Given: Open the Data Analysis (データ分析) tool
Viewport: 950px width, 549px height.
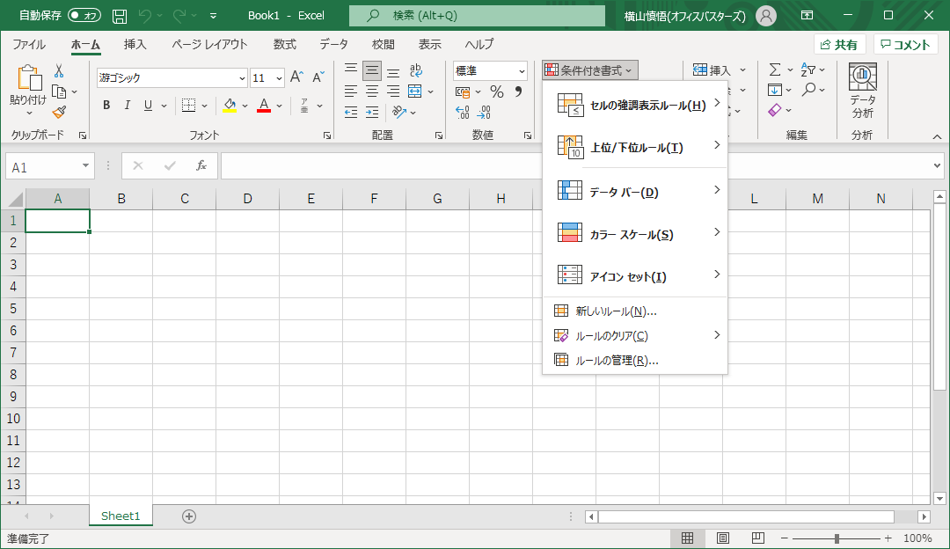Looking at the screenshot, I should click(862, 91).
